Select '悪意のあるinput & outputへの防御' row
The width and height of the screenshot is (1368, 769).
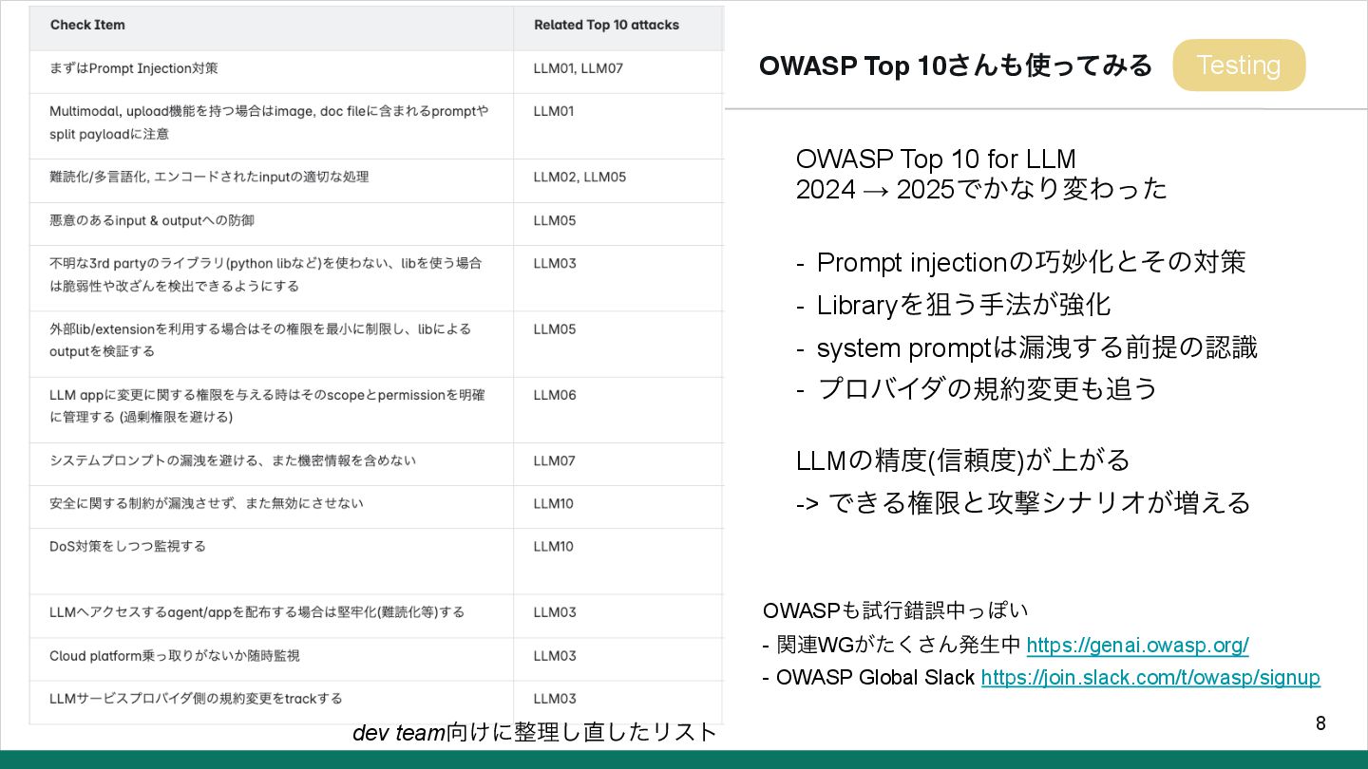pos(152,220)
